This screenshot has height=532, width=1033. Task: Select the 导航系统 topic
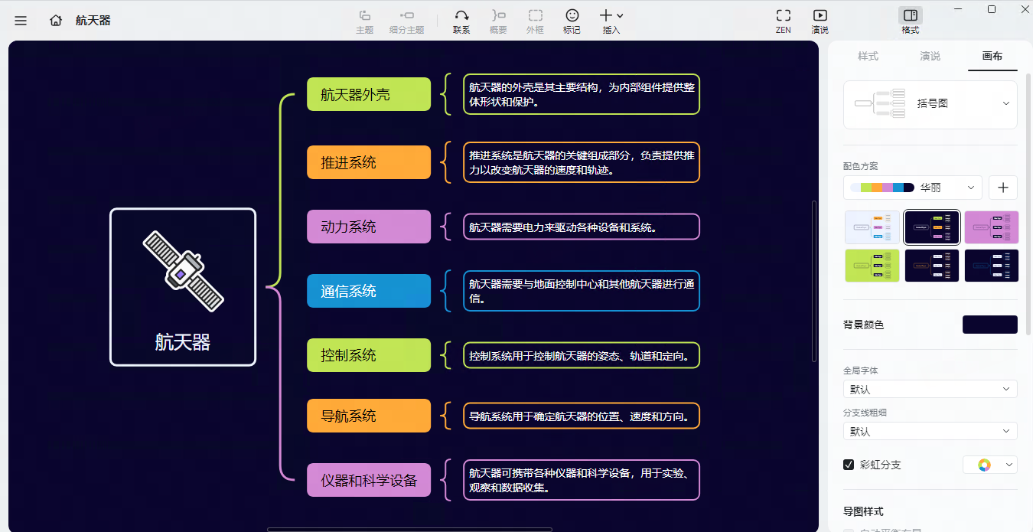click(369, 416)
